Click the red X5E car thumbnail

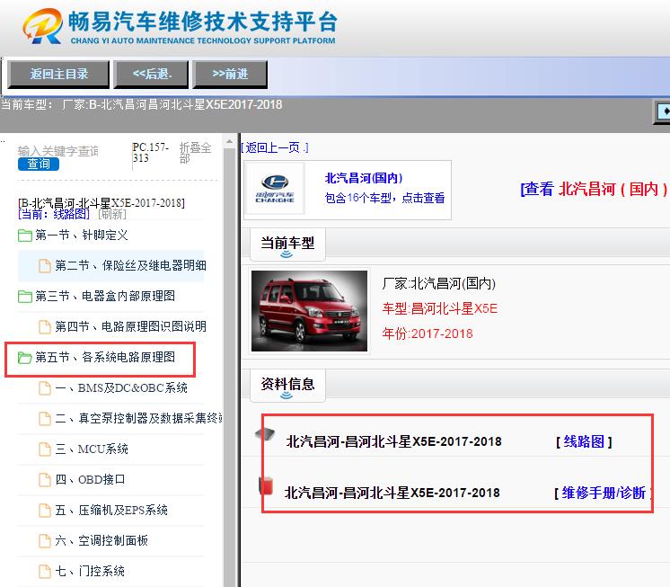[x=309, y=311]
